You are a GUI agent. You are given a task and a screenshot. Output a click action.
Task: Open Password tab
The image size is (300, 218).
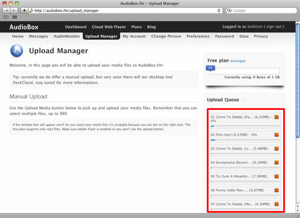click(225, 36)
